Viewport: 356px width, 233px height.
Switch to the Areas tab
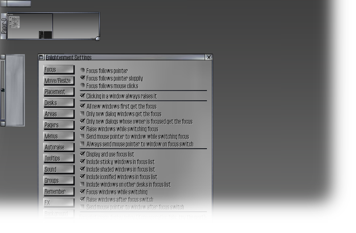pyautogui.click(x=59, y=114)
